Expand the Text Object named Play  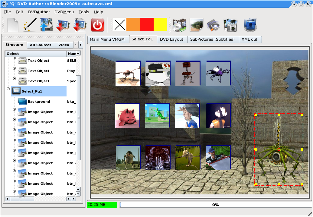click(14, 68)
